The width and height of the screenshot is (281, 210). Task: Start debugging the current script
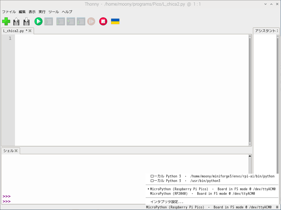click(x=49, y=21)
